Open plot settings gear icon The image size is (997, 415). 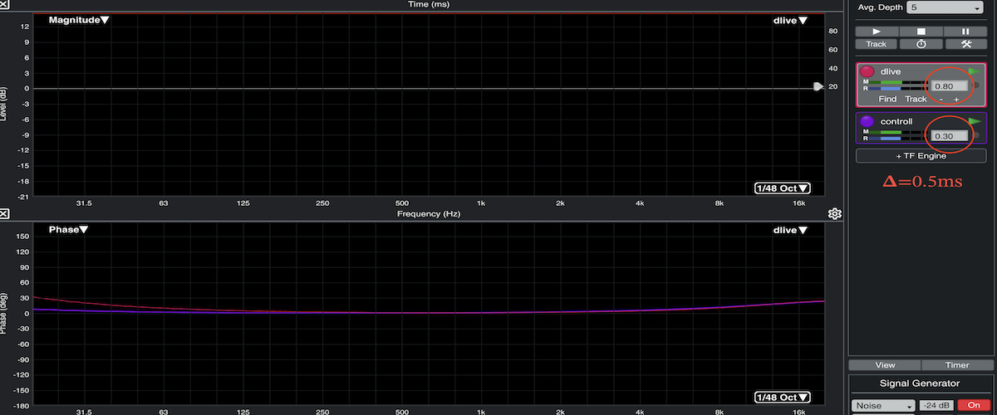coord(835,214)
